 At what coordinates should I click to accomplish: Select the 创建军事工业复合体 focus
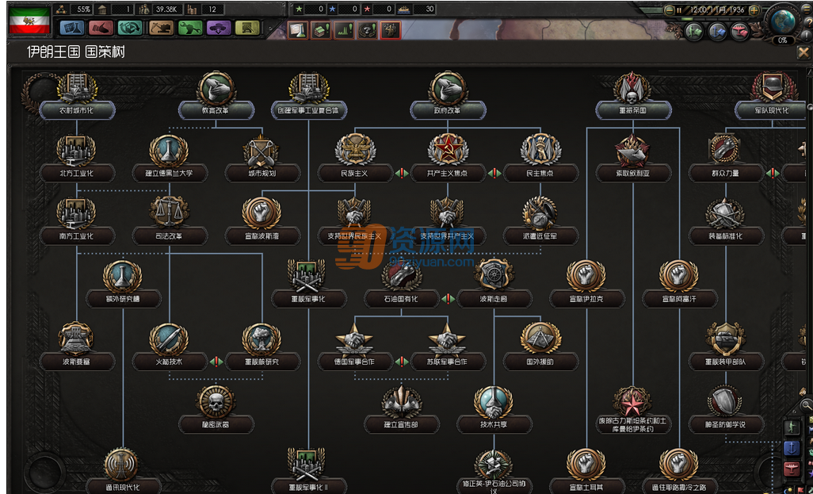pos(309,96)
